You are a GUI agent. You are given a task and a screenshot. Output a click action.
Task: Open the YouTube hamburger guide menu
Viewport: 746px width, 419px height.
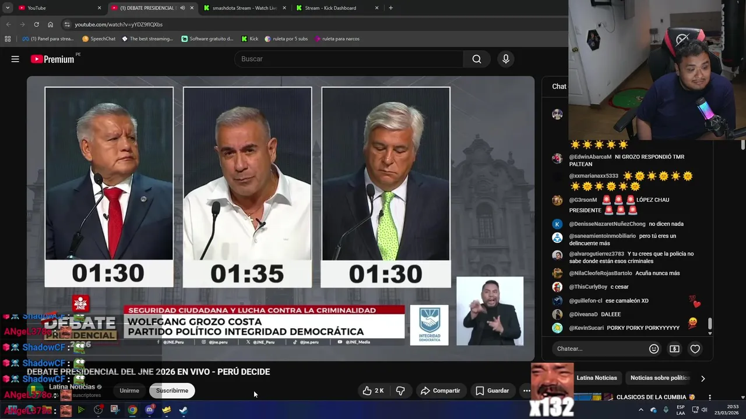pos(15,59)
